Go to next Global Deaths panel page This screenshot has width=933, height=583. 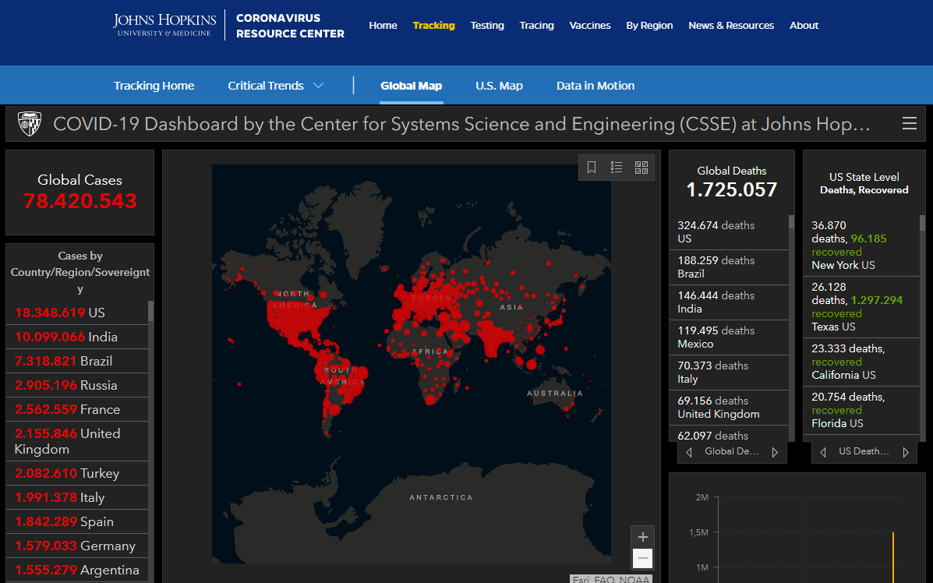pyautogui.click(x=775, y=452)
